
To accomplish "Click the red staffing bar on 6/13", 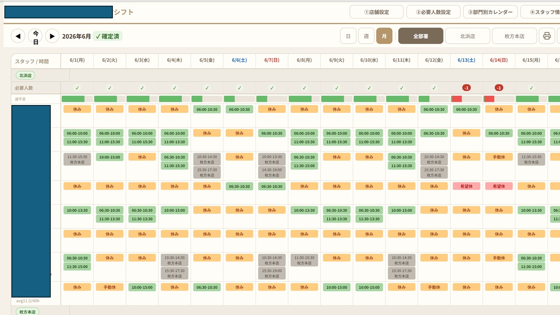I will click(456, 99).
